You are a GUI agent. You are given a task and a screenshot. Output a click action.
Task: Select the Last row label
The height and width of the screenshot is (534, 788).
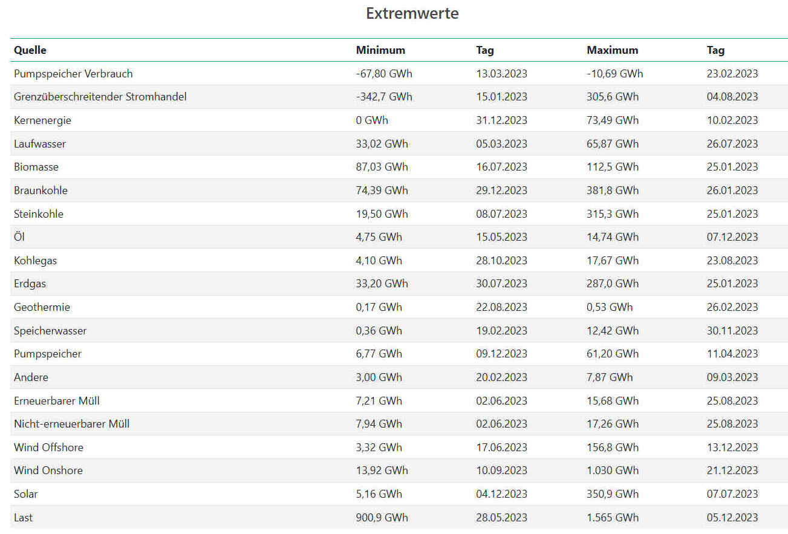pos(24,518)
